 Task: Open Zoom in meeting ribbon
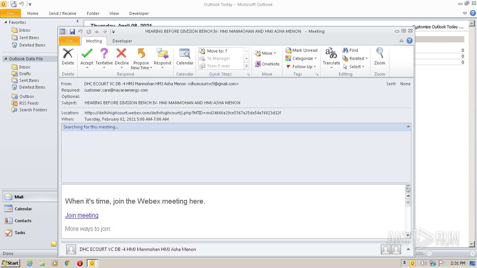(x=380, y=57)
